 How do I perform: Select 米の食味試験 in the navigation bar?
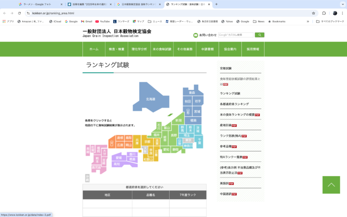click(162, 49)
